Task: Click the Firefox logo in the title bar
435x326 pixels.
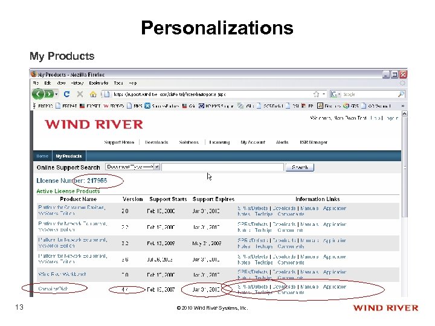Action: (34, 74)
